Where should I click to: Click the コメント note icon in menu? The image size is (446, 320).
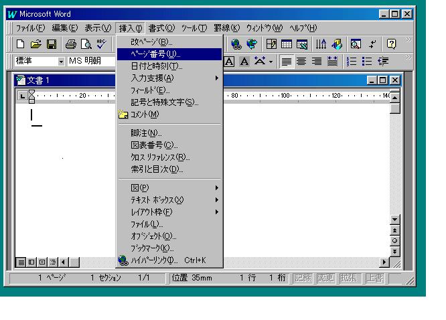pyautogui.click(x=123, y=114)
